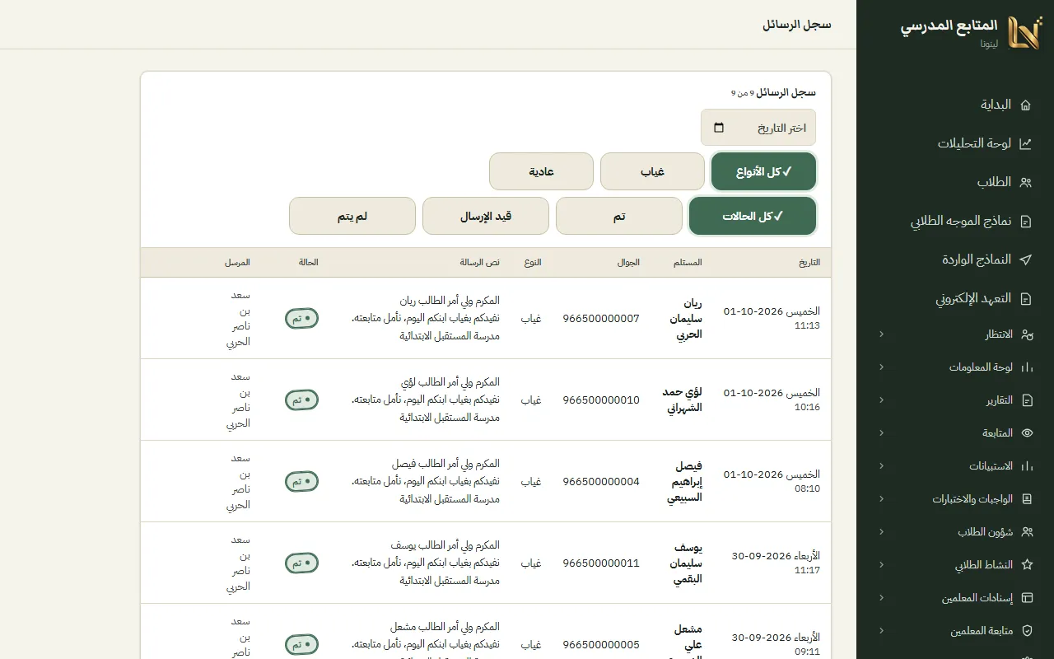Open the لوحة التحليلات chart icon

click(1025, 143)
